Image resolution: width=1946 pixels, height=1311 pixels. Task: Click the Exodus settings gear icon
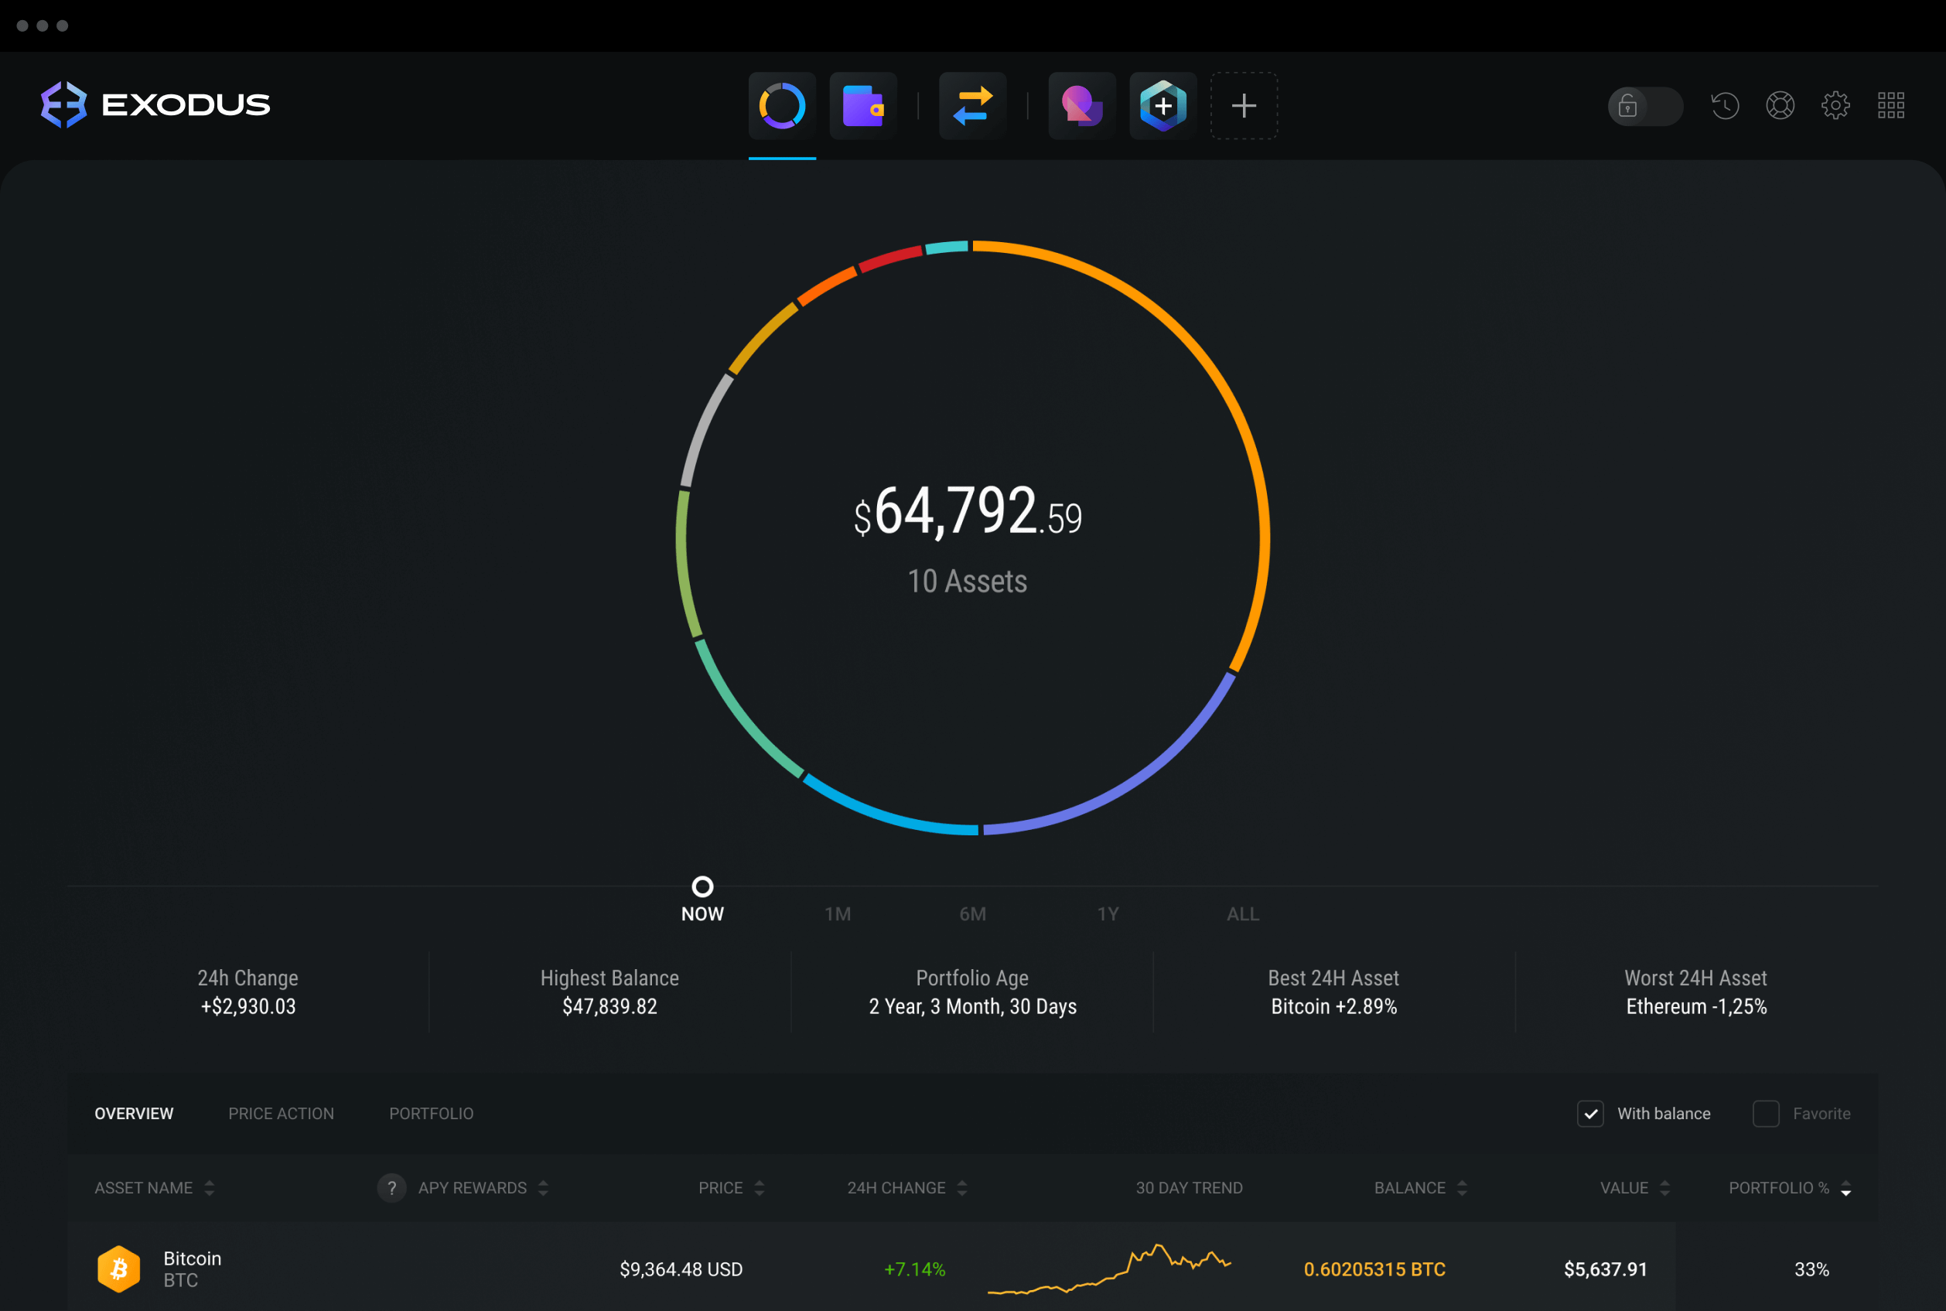coord(1838,104)
